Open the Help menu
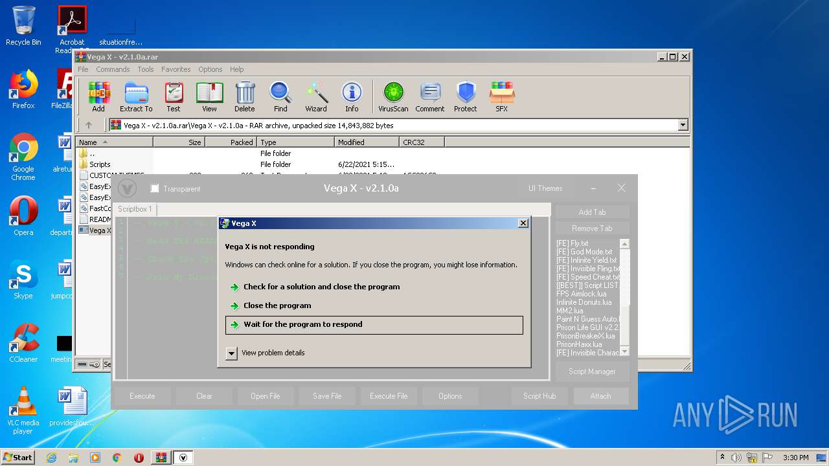The width and height of the screenshot is (829, 466). [x=237, y=69]
